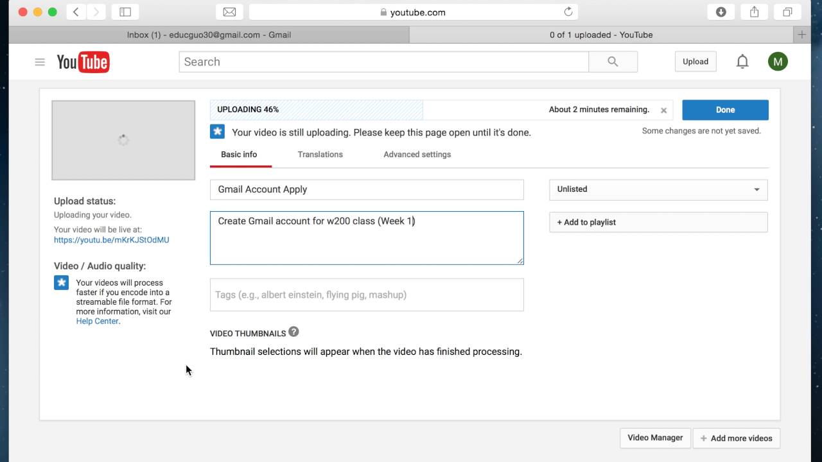Visit the Help Center link

click(97, 321)
